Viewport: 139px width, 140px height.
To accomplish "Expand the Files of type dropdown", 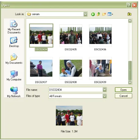I will coord(105,96).
